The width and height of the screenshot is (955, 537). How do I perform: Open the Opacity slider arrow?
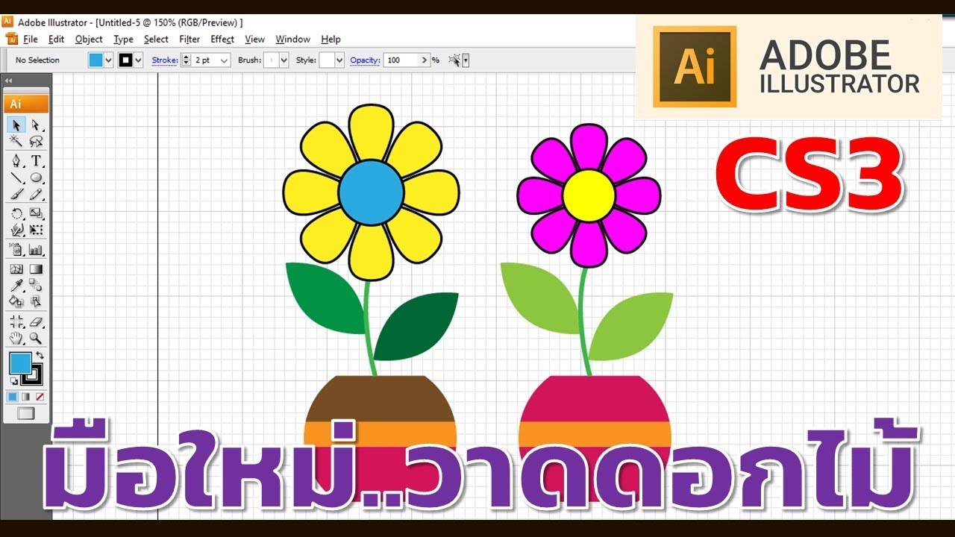[x=425, y=60]
